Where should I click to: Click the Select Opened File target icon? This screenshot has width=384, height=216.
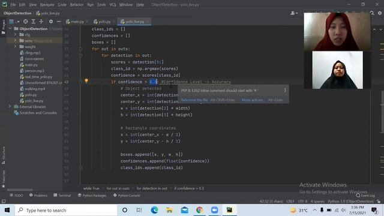[x=25, y=22]
